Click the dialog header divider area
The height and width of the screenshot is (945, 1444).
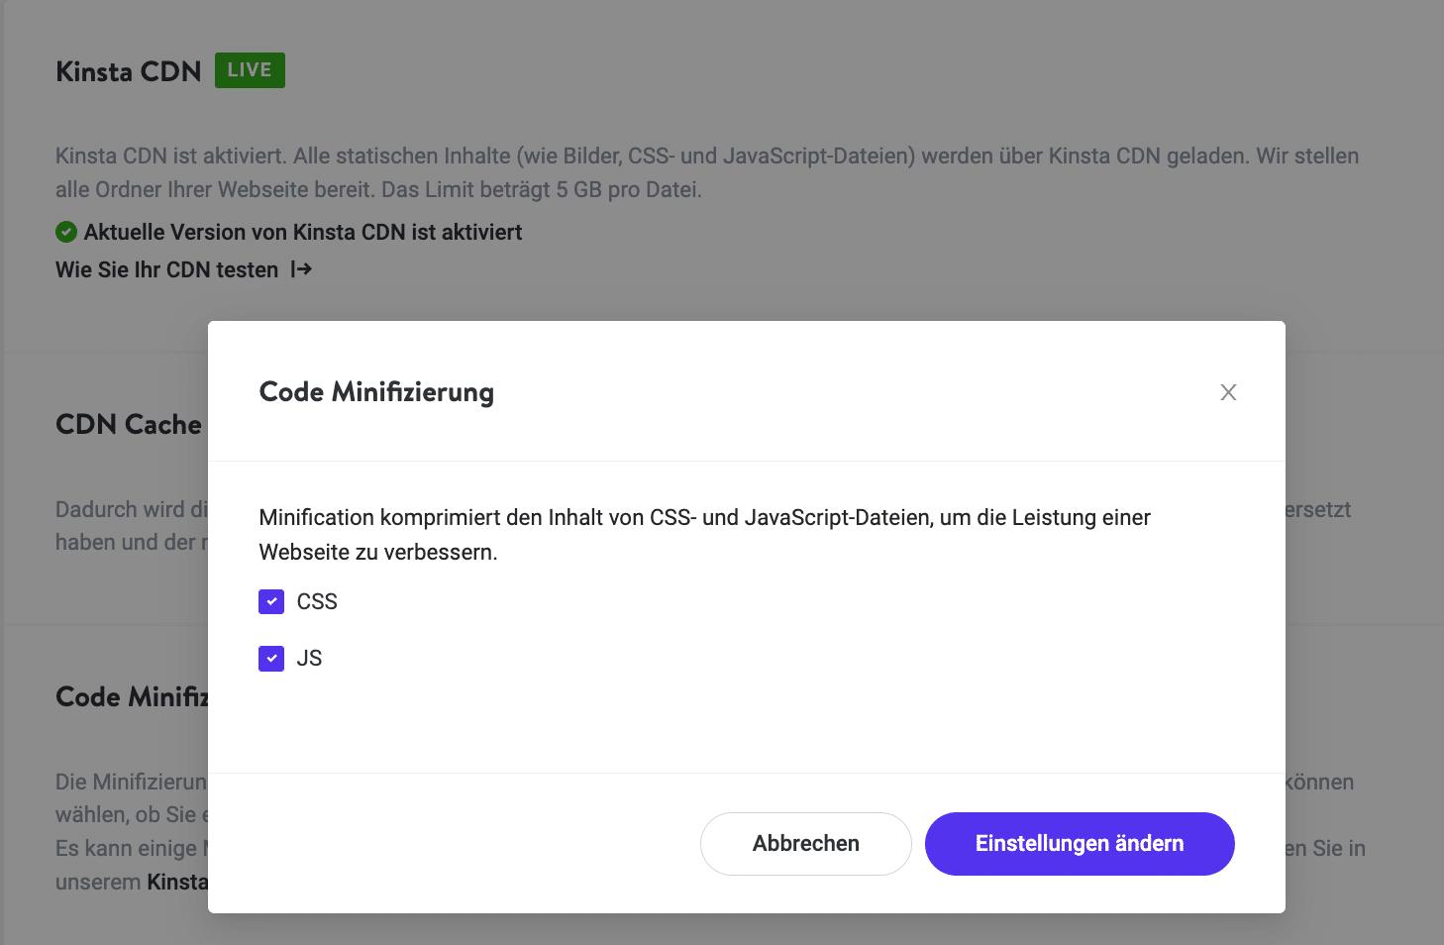[x=746, y=459]
